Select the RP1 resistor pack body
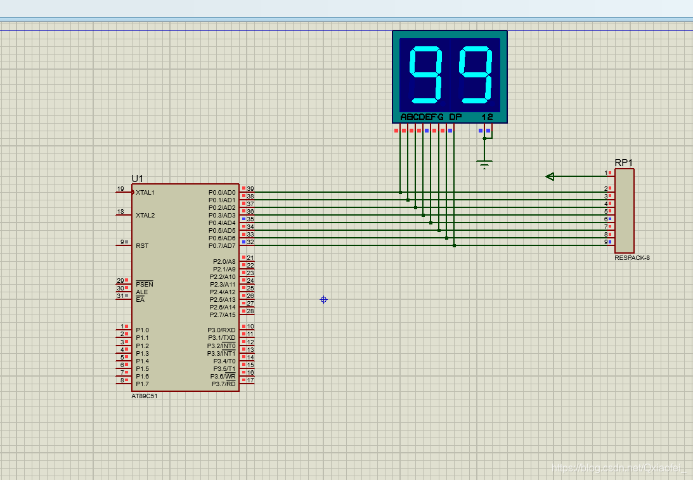Viewport: 693px width, 480px height. pyautogui.click(x=624, y=211)
